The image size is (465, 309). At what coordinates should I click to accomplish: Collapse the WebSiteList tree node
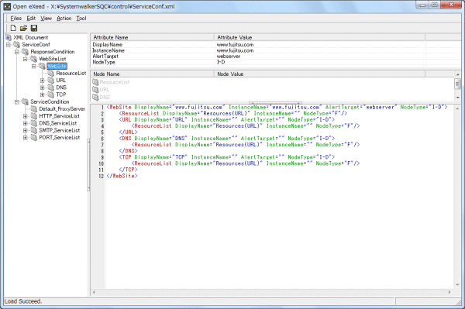click(26, 59)
